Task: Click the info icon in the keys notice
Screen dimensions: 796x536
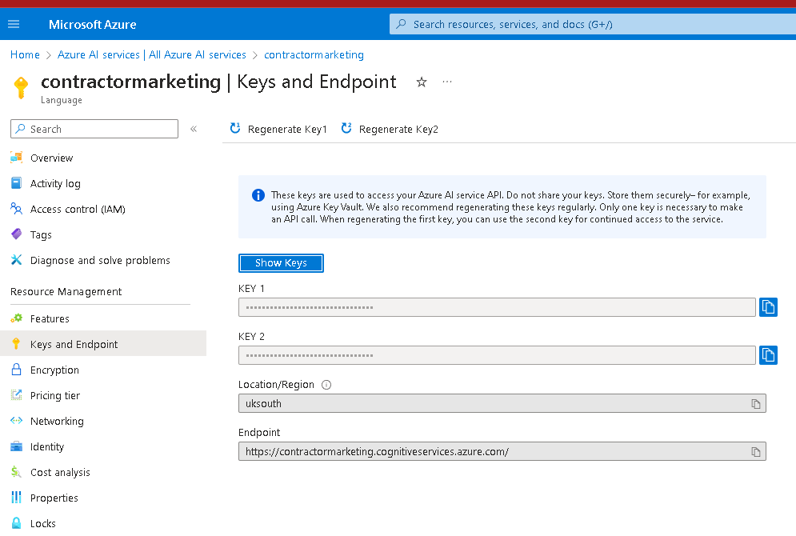Action: point(258,195)
